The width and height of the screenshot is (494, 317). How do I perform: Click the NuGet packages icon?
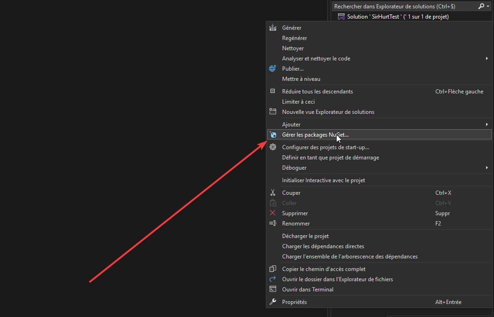273,135
